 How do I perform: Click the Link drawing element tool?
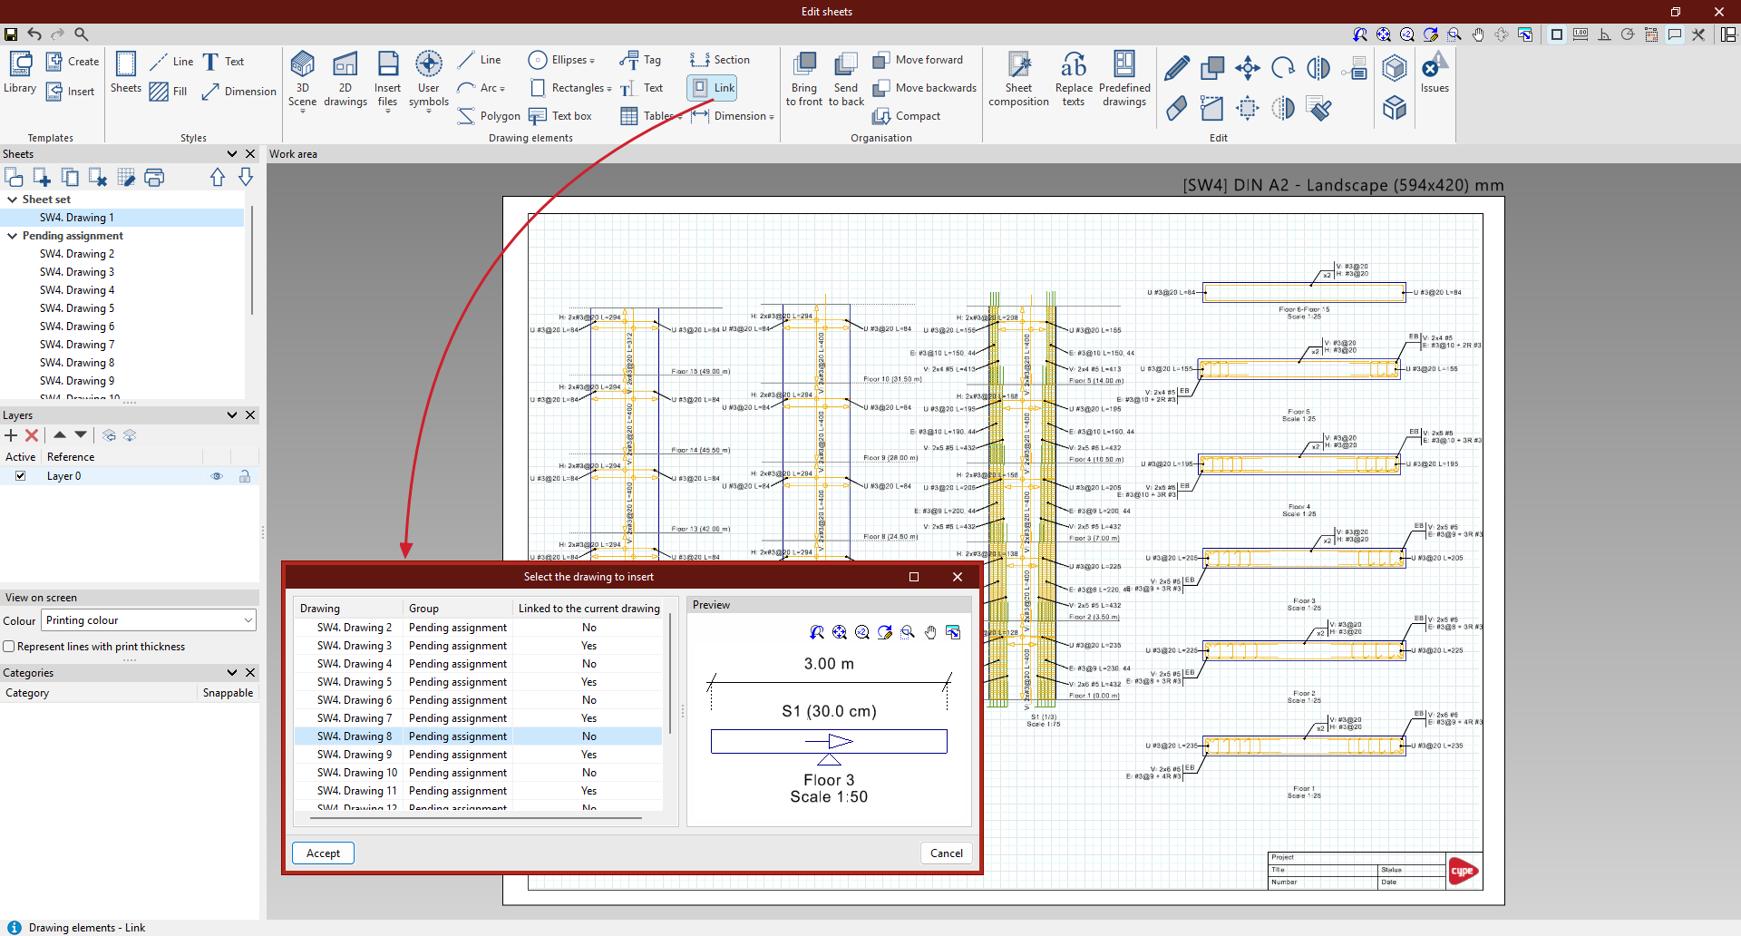tap(713, 88)
